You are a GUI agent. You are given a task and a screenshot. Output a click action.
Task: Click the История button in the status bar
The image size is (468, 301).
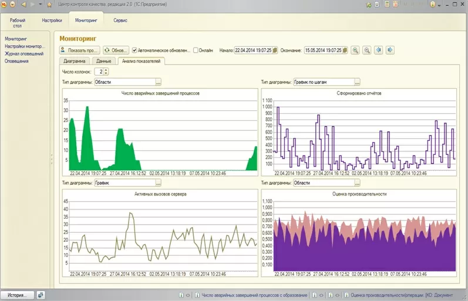[17, 295]
